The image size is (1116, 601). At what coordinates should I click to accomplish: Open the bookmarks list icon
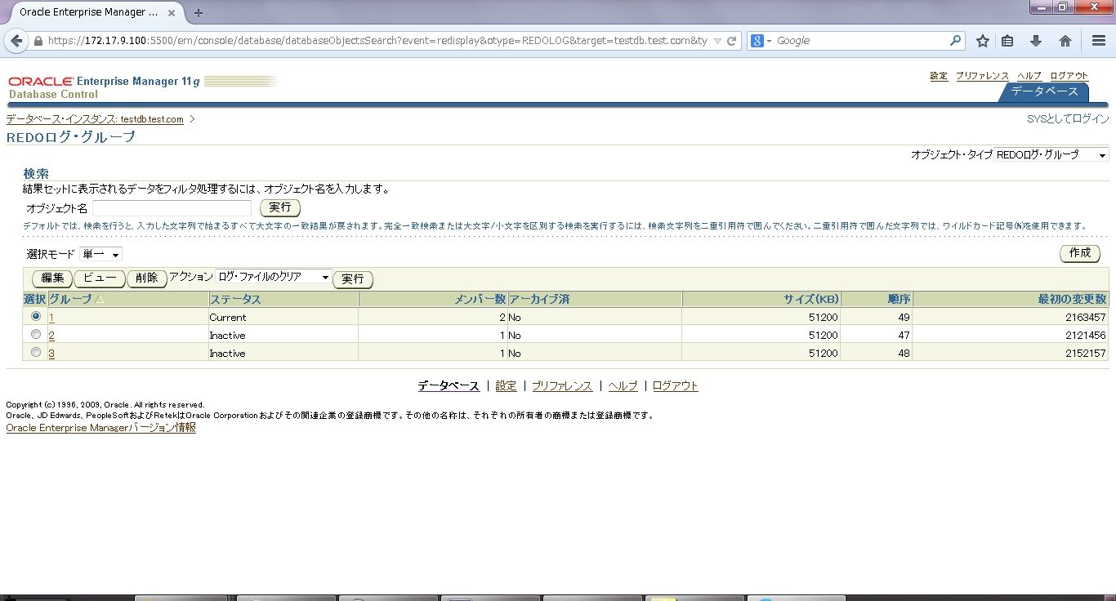[x=1007, y=41]
